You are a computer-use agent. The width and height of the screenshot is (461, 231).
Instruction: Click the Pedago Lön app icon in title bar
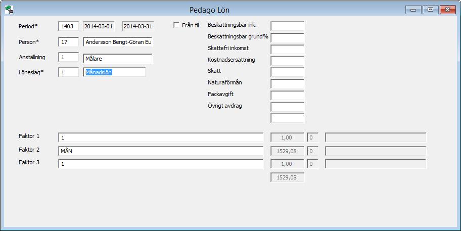point(9,10)
